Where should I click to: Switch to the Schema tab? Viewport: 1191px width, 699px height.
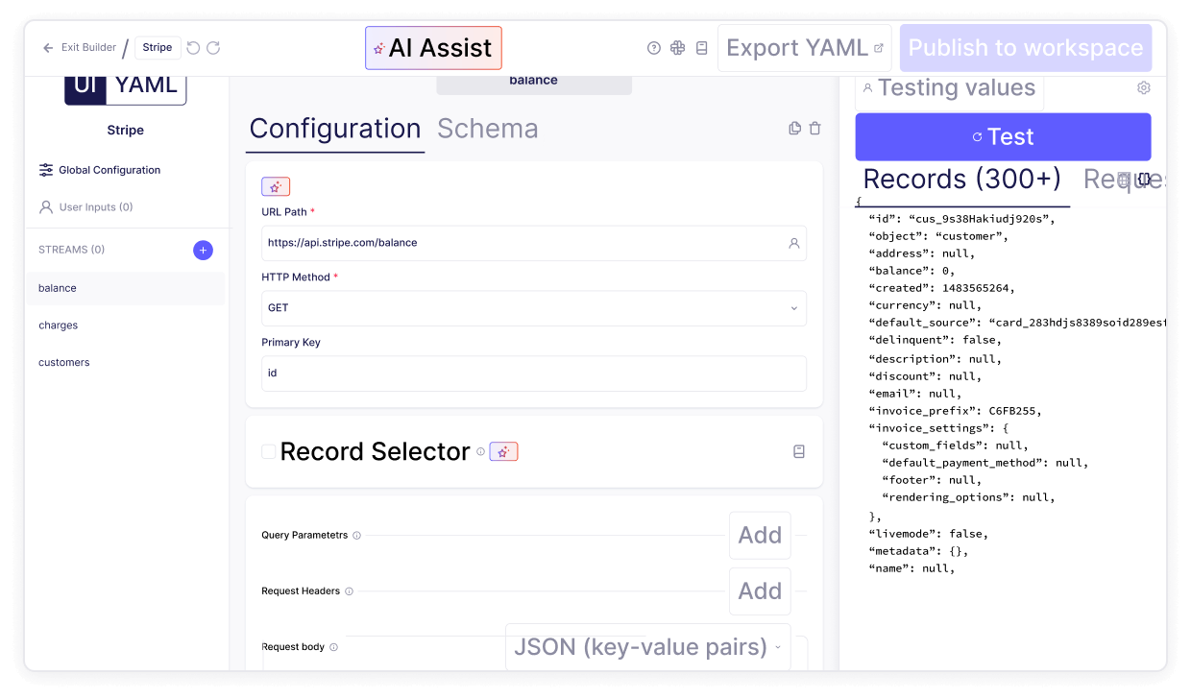click(x=487, y=129)
